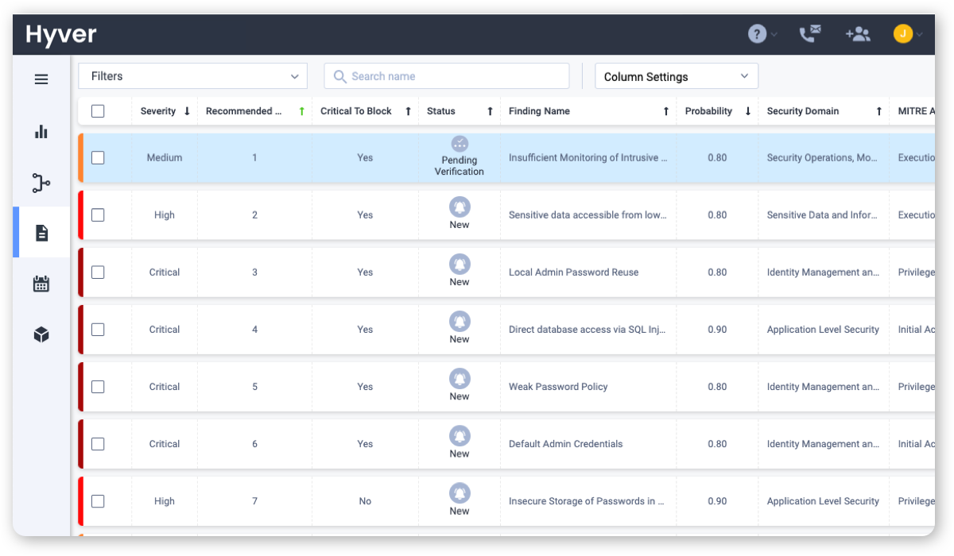Image resolution: width=954 pixels, height=556 pixels.
Task: Open the cube assets sidebar icon
Action: [41, 335]
